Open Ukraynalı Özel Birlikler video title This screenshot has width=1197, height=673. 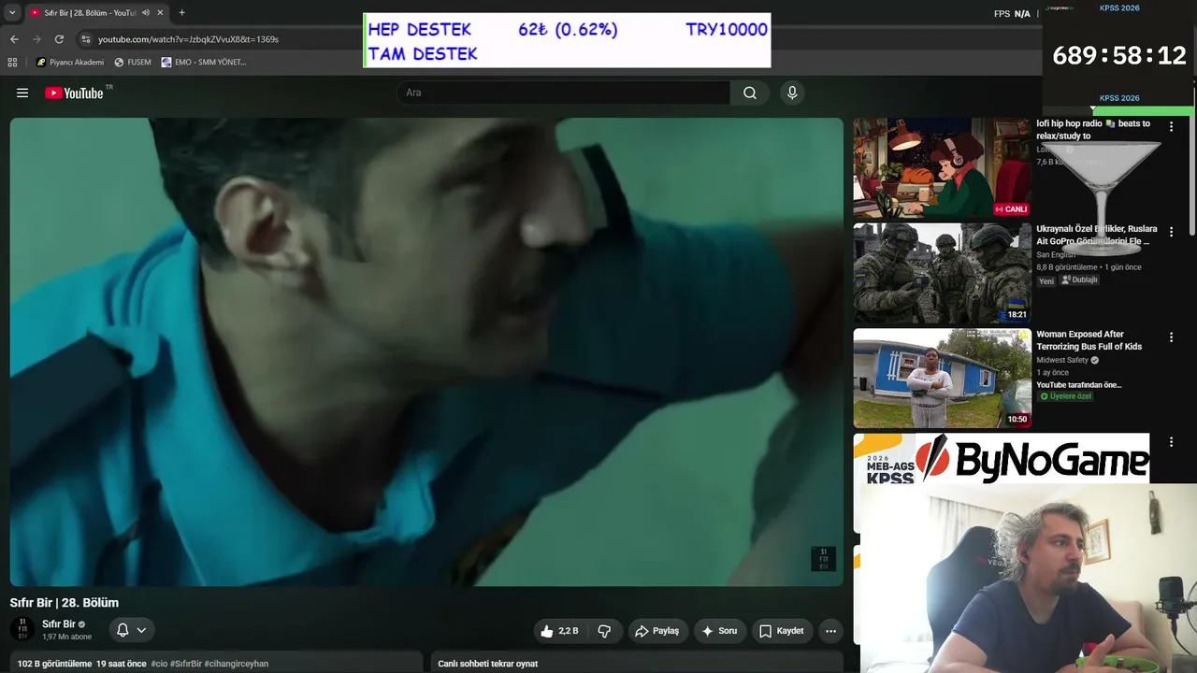click(1097, 235)
